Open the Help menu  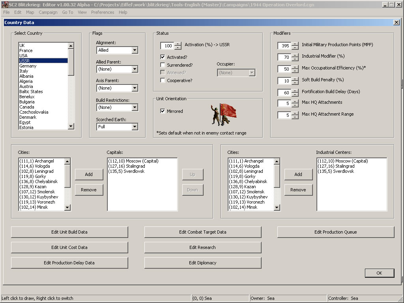click(123, 12)
